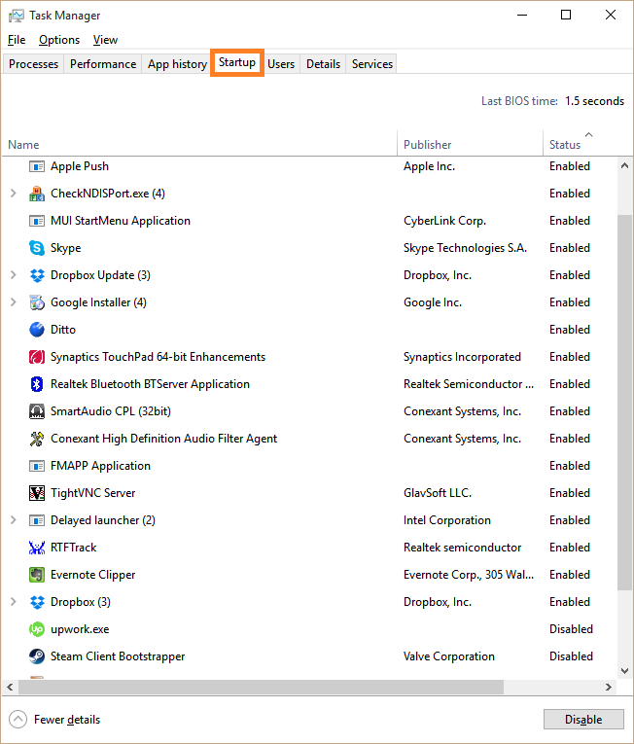Click the Google Installer icon
This screenshot has width=634, height=744.
point(37,302)
